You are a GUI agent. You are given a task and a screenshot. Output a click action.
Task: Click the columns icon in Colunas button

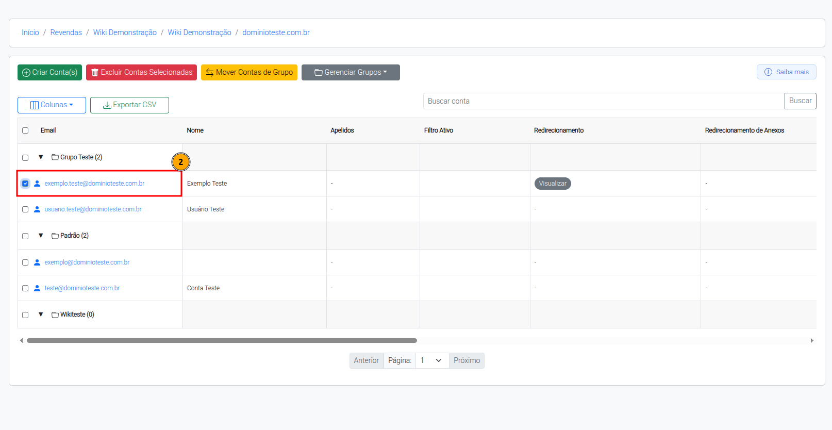[x=35, y=105]
